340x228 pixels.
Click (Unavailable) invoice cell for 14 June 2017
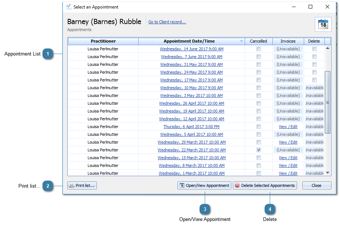(288, 49)
